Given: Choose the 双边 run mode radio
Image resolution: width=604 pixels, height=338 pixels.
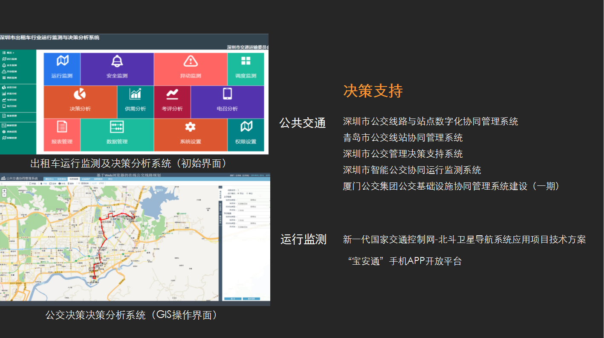Looking at the screenshot, I should point(238,193).
